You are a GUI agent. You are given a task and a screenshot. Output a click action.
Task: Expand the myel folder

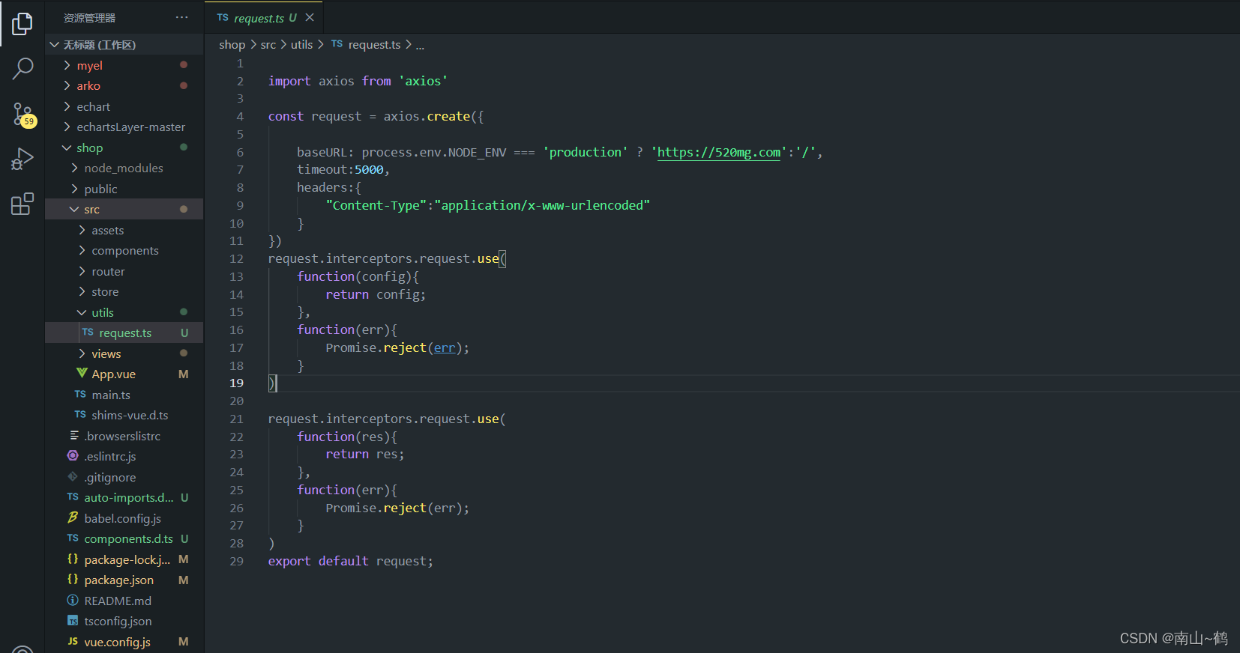pyautogui.click(x=67, y=65)
